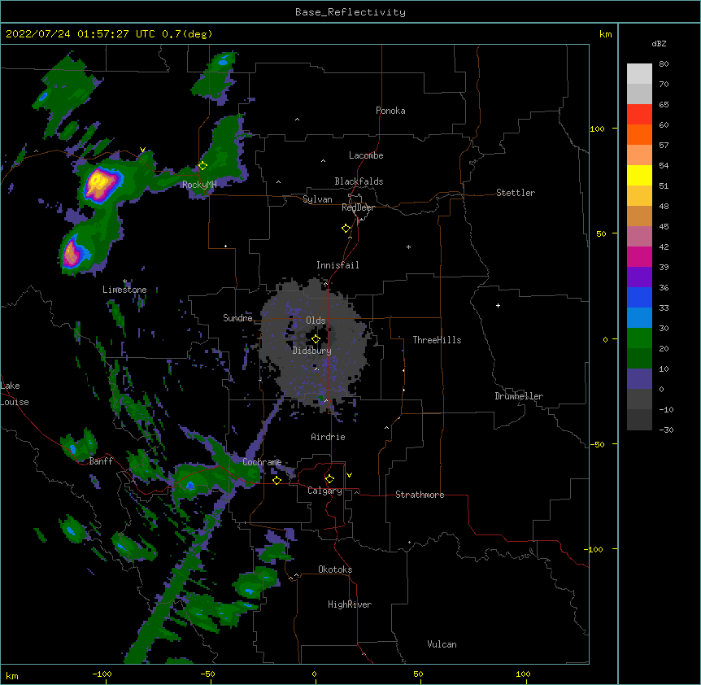Click the RedDeer city label
This screenshot has height=685, width=701.
click(x=358, y=207)
